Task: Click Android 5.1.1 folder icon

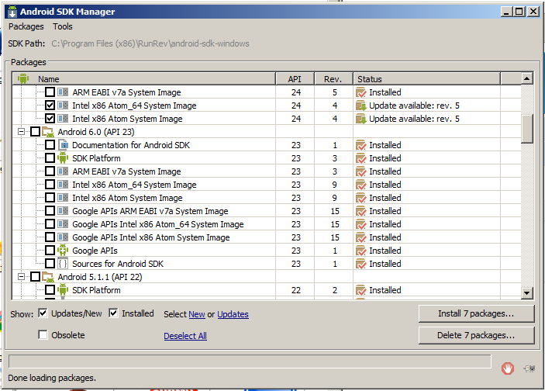Action: (x=48, y=277)
